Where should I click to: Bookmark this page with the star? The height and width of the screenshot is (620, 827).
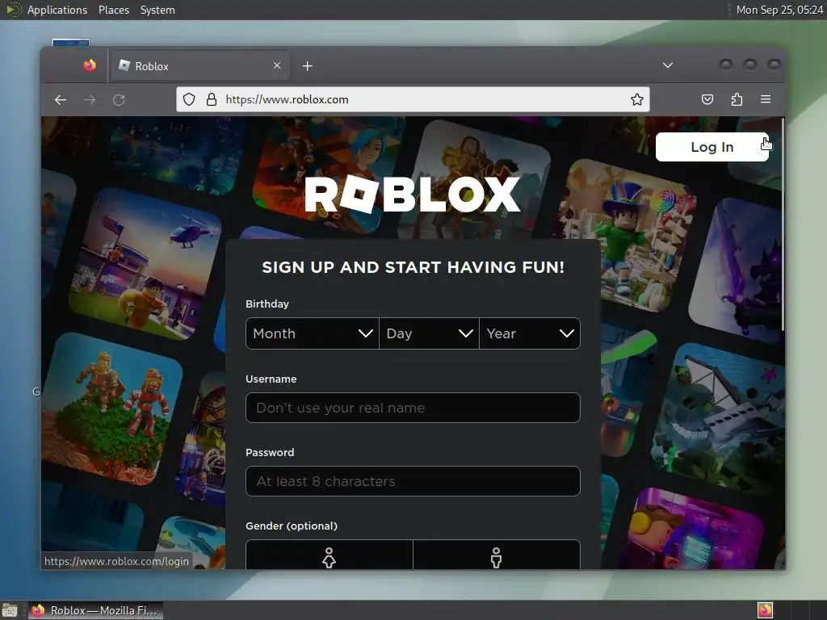click(x=637, y=99)
